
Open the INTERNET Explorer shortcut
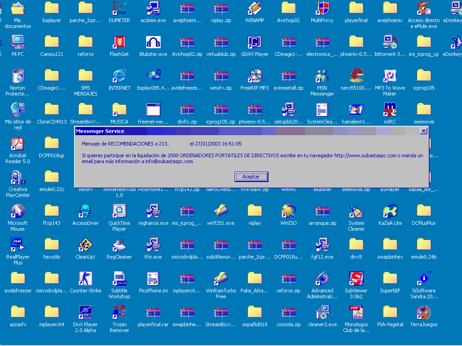pyautogui.click(x=119, y=76)
